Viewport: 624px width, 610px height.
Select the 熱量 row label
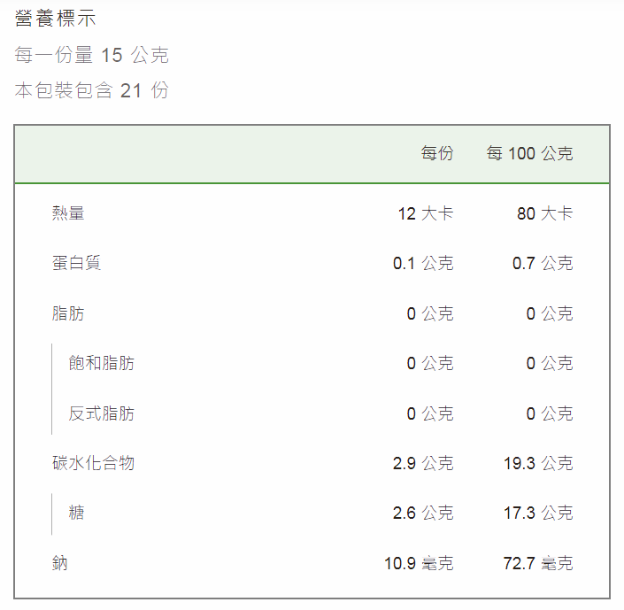pos(68,213)
